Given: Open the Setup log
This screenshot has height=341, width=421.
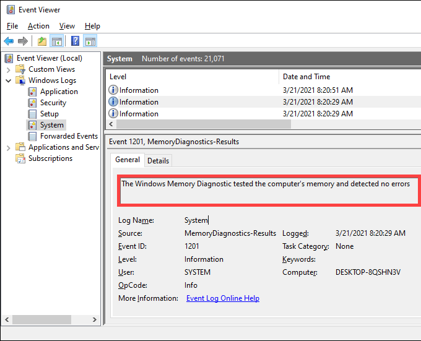Looking at the screenshot, I should point(49,114).
